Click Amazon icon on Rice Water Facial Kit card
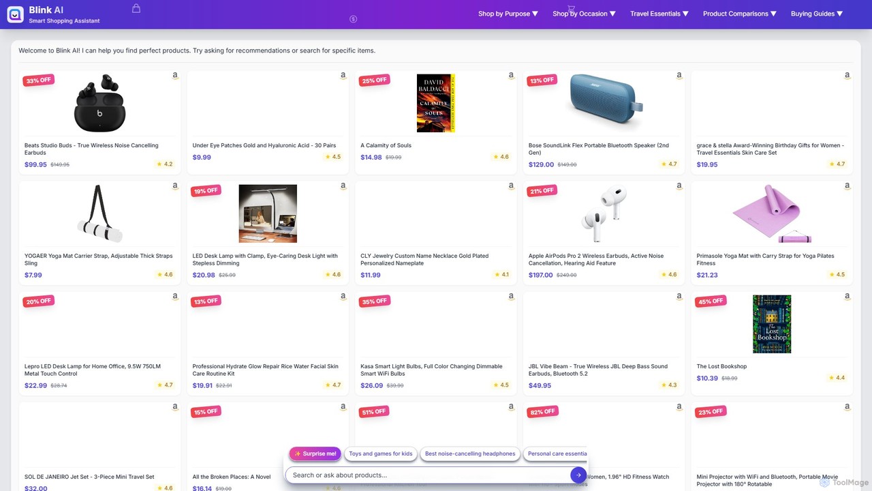The image size is (872, 491). tap(343, 297)
